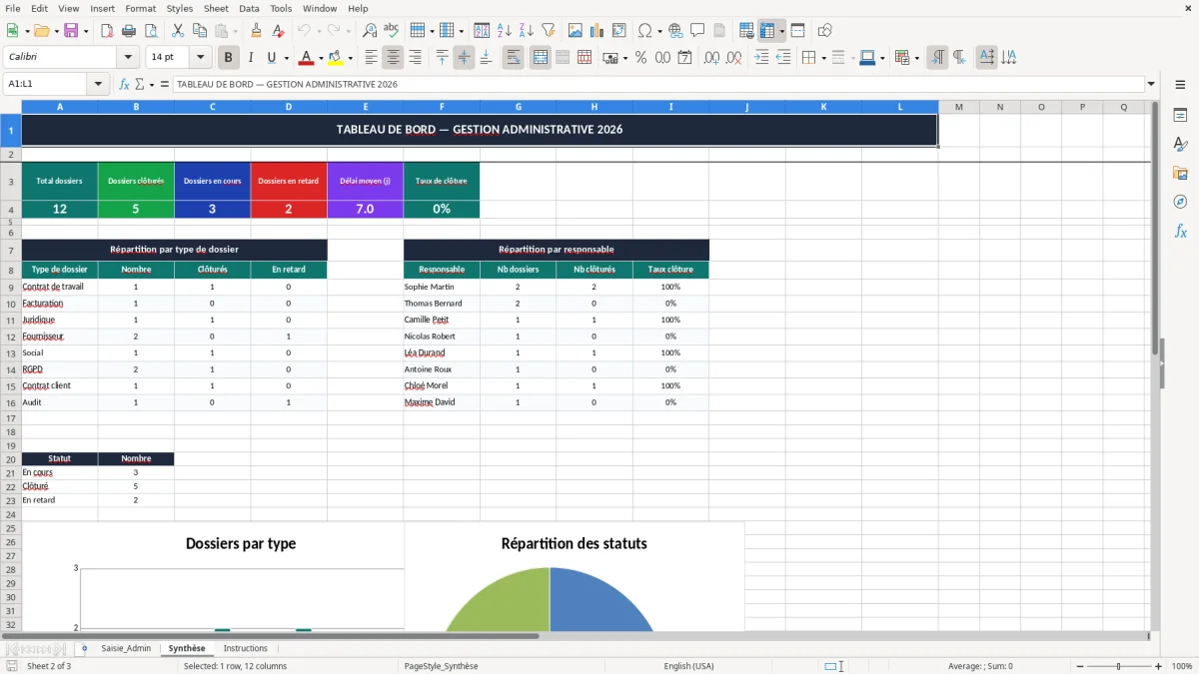The image size is (1199, 674).
Task: Open the Styles menu
Action: tap(180, 8)
